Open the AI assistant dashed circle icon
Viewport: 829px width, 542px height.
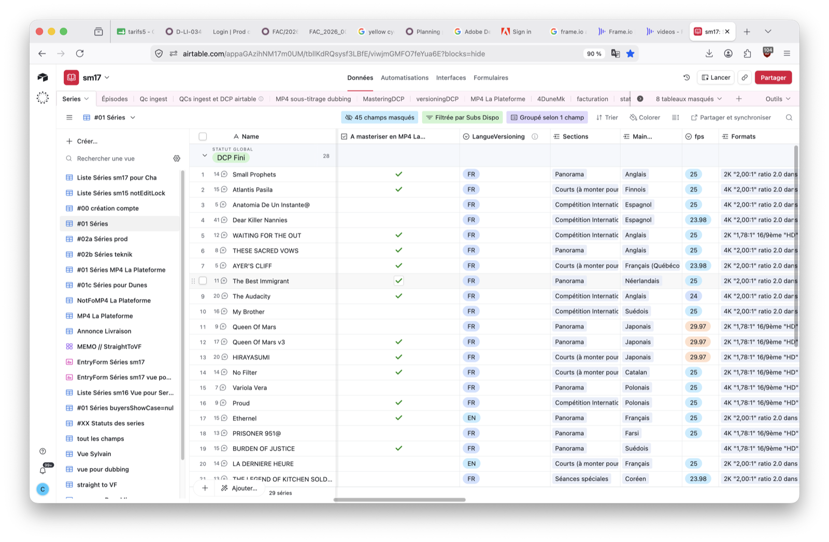(42, 97)
